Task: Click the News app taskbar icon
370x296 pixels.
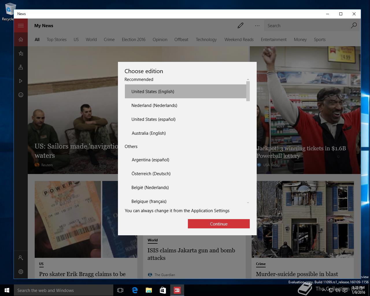Action: coord(177,290)
